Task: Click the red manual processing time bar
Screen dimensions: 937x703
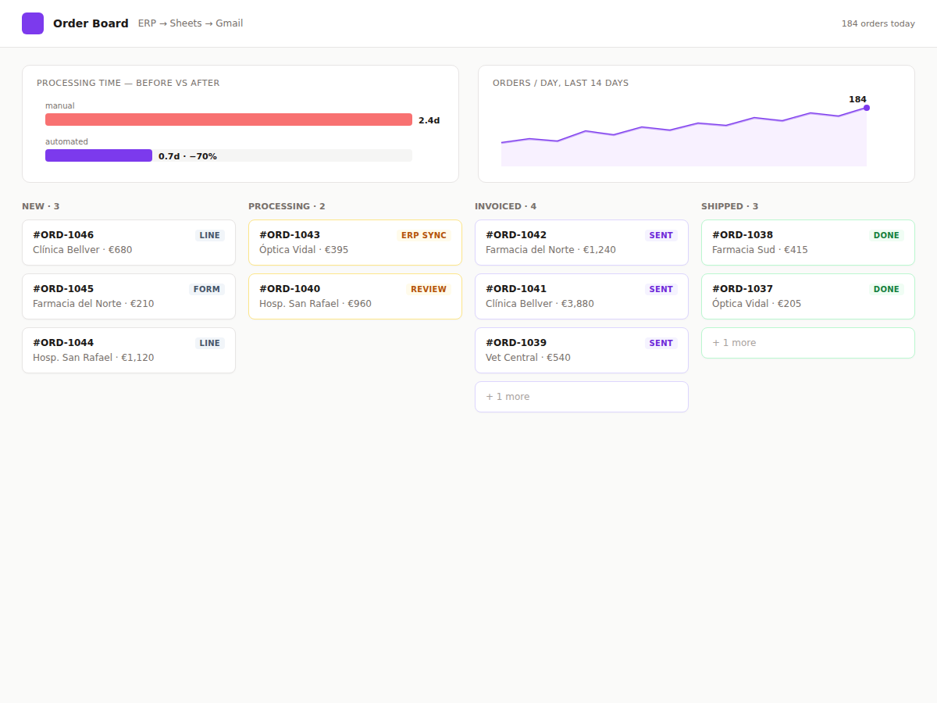Action: 229,120
